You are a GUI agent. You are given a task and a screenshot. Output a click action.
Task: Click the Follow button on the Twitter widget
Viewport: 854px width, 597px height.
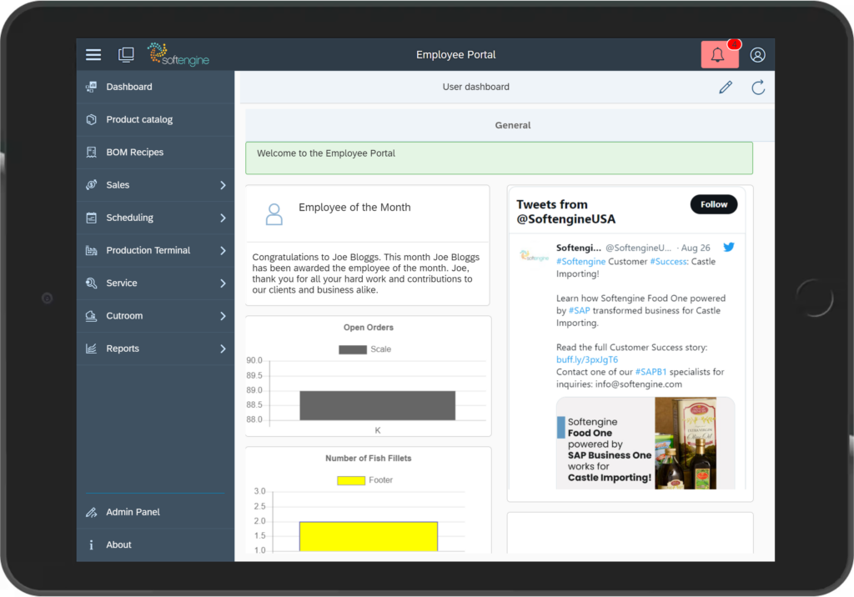[x=714, y=203]
